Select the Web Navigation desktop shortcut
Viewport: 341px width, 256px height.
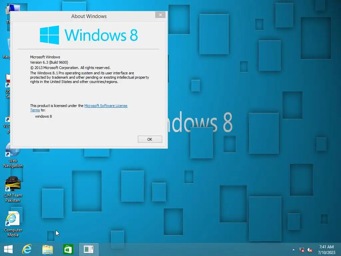(x=13, y=155)
